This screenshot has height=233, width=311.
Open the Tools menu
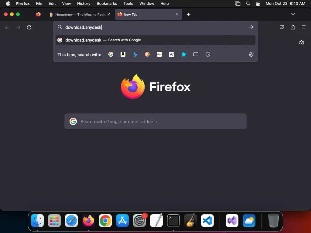(128, 3)
